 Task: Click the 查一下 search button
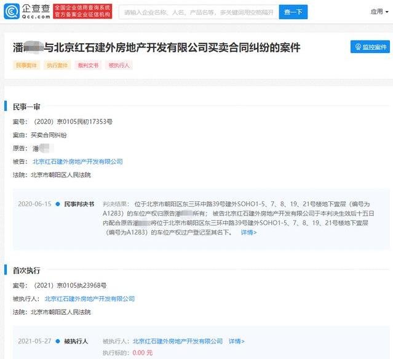pyautogui.click(x=293, y=12)
